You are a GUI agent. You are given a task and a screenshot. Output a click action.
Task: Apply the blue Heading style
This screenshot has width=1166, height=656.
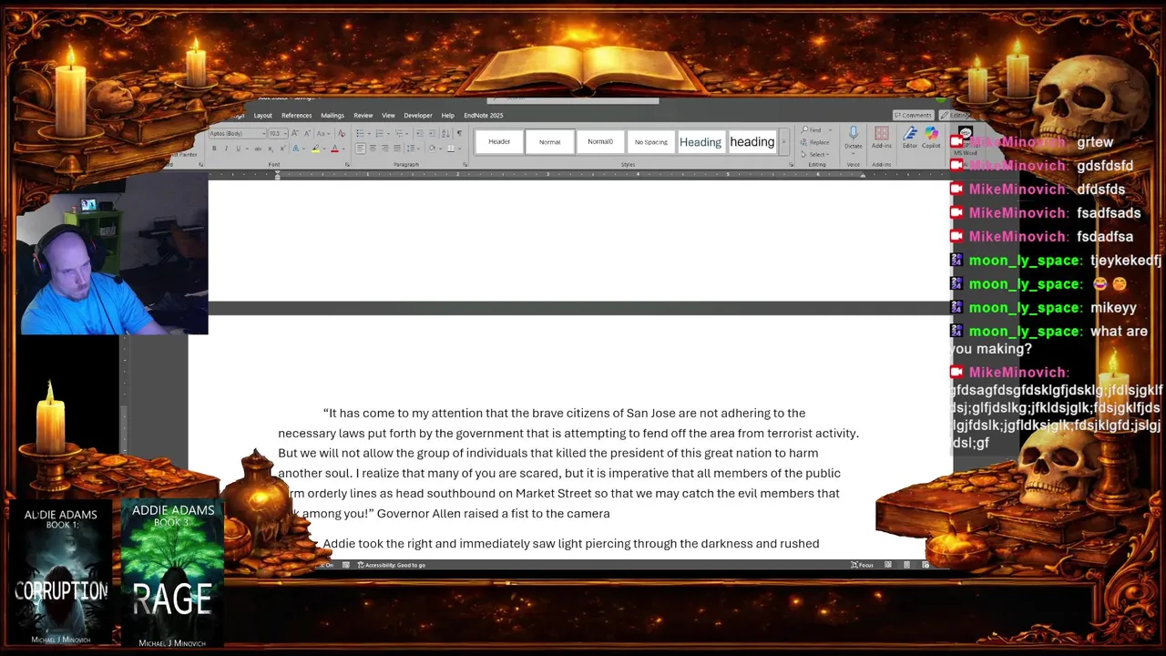(x=701, y=142)
